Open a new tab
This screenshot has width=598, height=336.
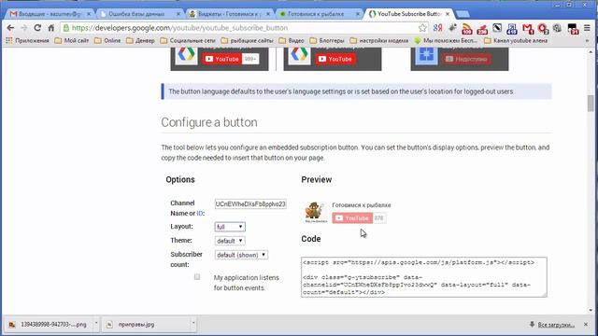pyautogui.click(x=463, y=14)
